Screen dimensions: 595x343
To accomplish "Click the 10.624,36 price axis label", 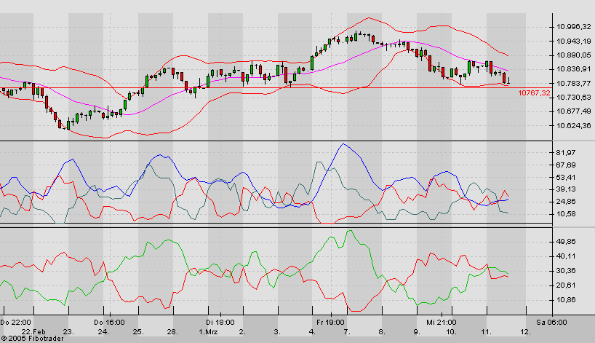I will pyautogui.click(x=572, y=125).
